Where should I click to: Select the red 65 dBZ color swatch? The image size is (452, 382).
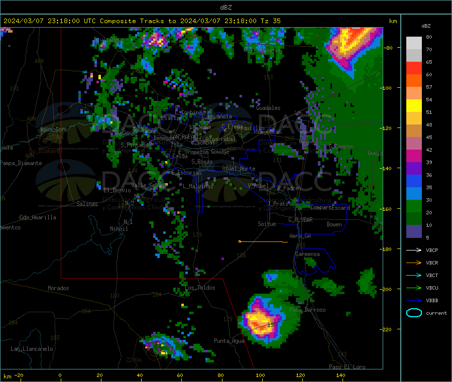point(414,68)
